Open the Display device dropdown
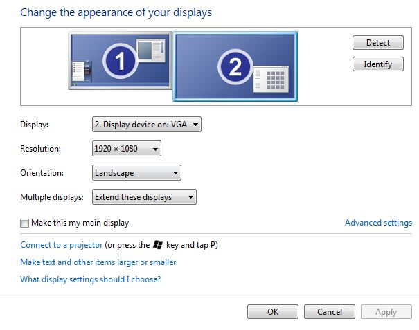The height and width of the screenshot is (330, 419). click(x=147, y=125)
